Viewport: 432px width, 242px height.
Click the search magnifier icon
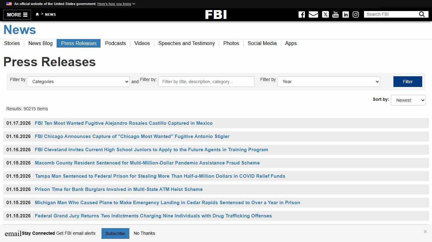tap(422, 14)
